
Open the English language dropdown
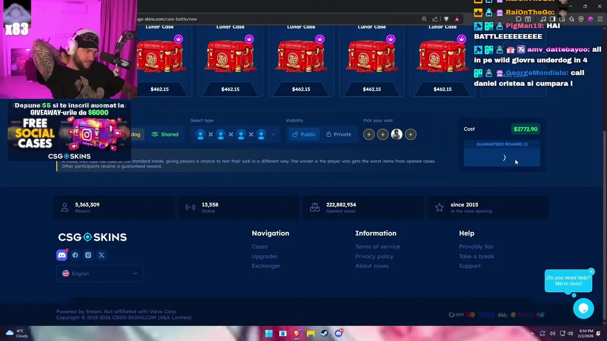(100, 273)
